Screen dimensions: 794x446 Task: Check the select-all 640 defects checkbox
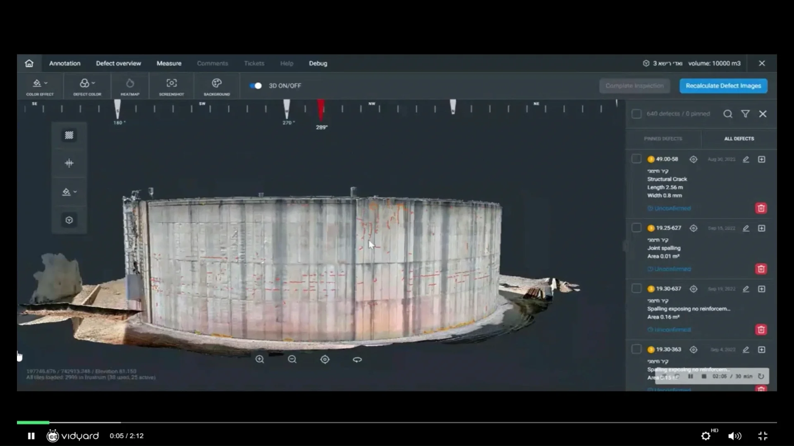[636, 114]
